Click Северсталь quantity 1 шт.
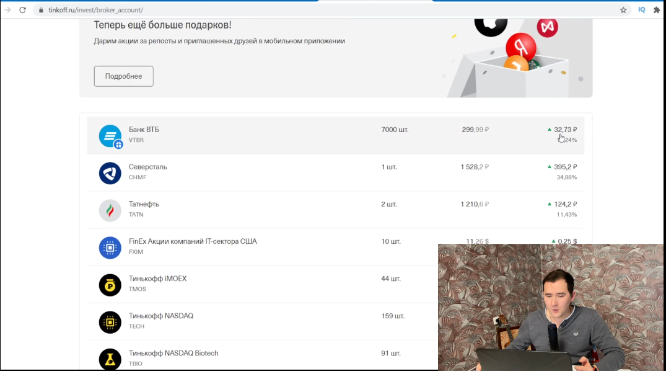This screenshot has width=666, height=371. click(389, 167)
